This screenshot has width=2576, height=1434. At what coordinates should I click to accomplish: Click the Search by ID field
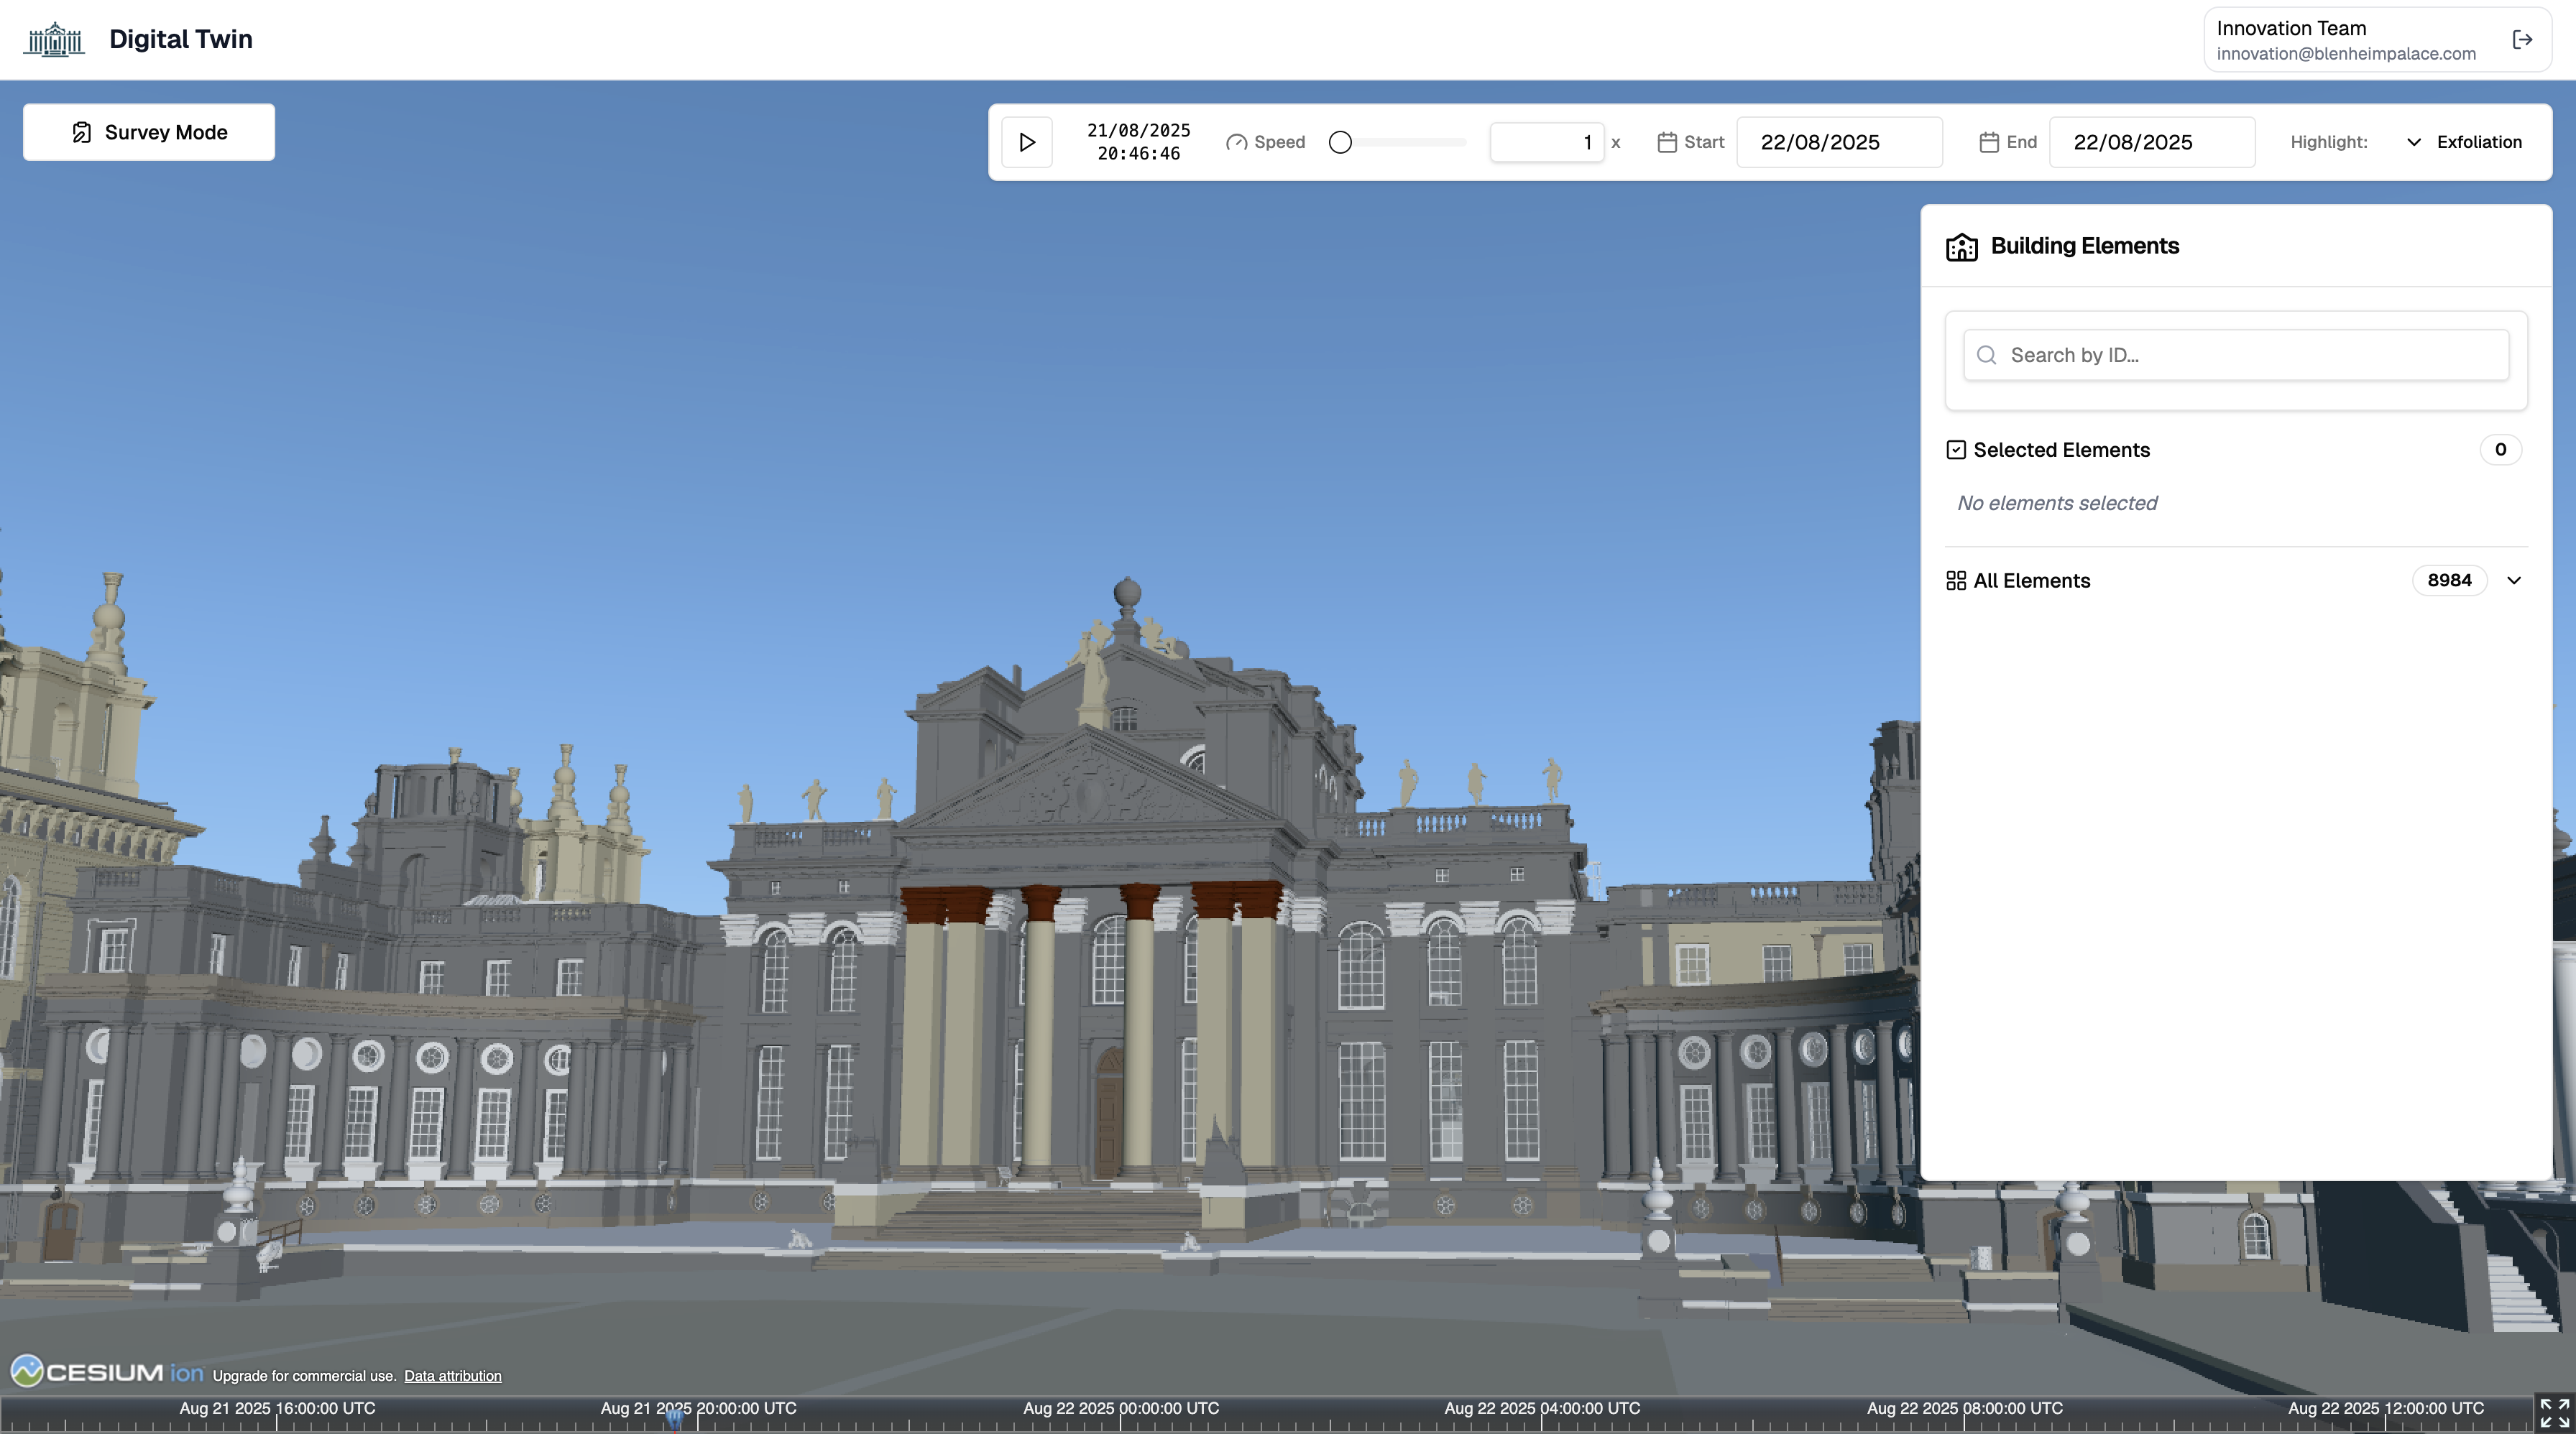2236,355
